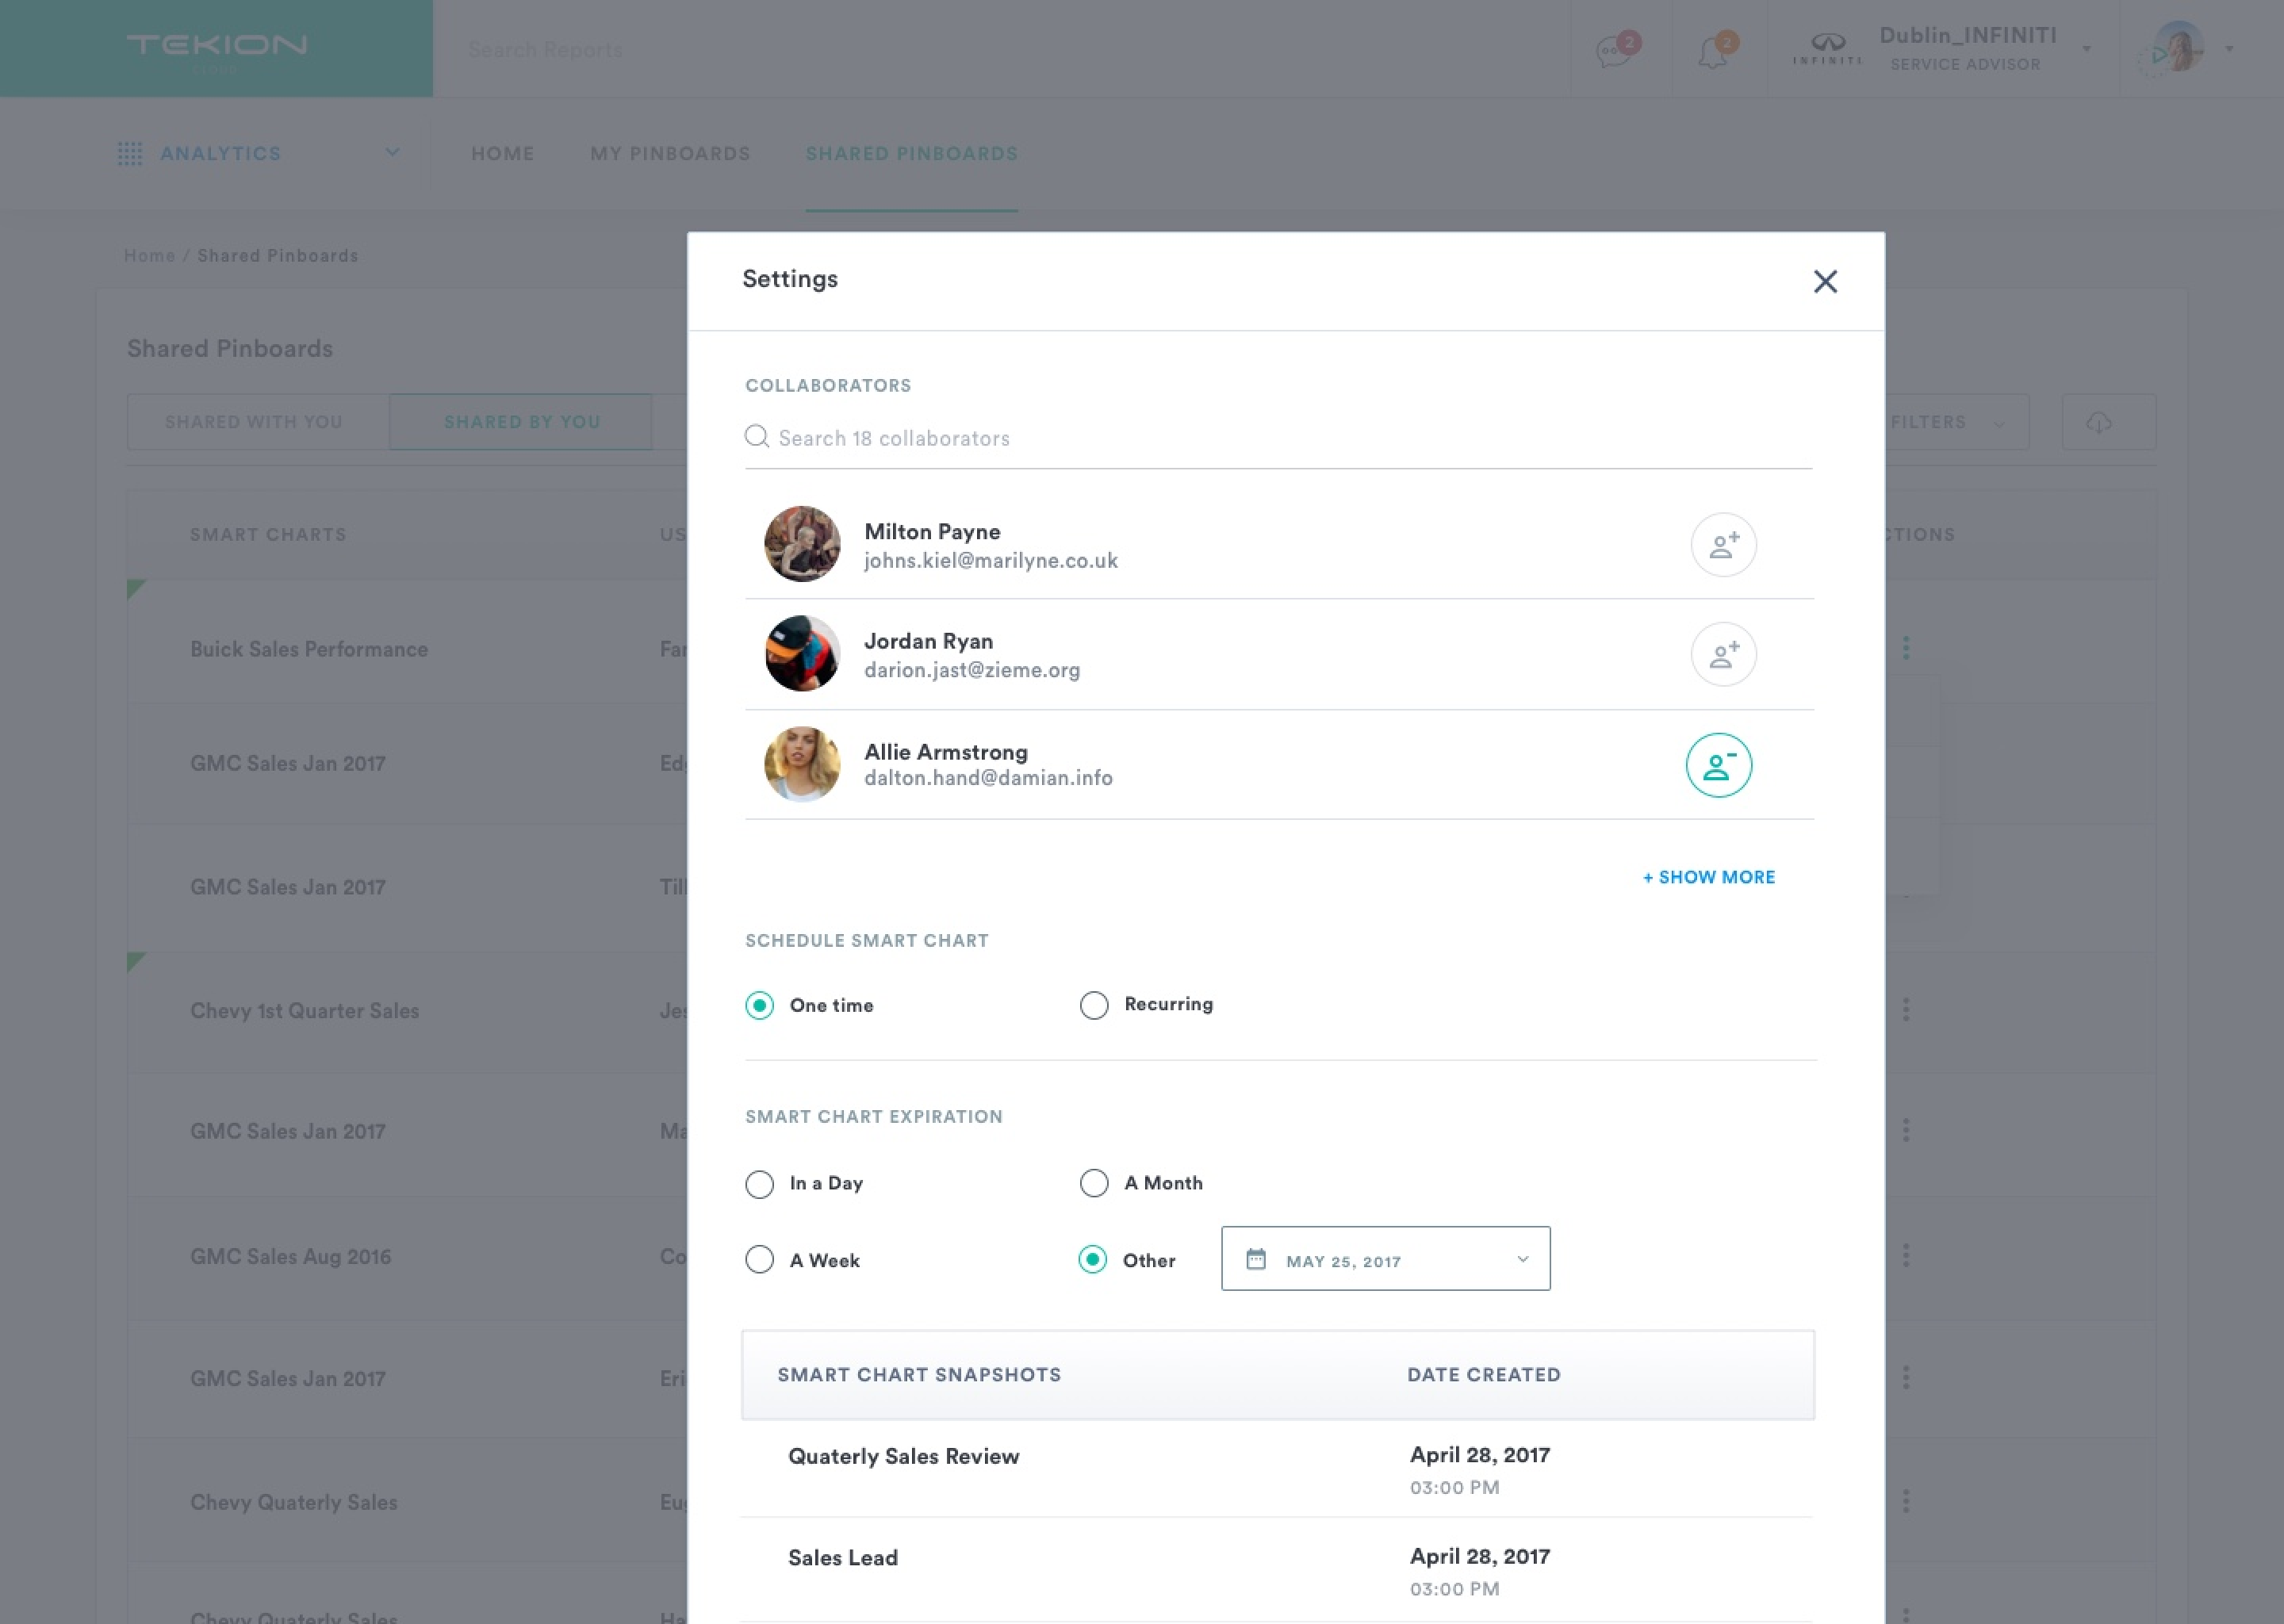
Task: Click Date Created column header
Action: tap(1484, 1374)
